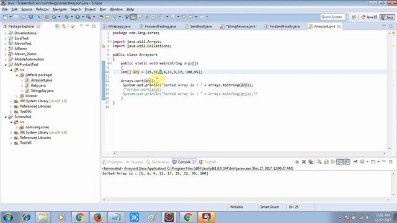The image size is (397, 223).
Task: Expand com.lang.scree package
Action: click(17, 128)
